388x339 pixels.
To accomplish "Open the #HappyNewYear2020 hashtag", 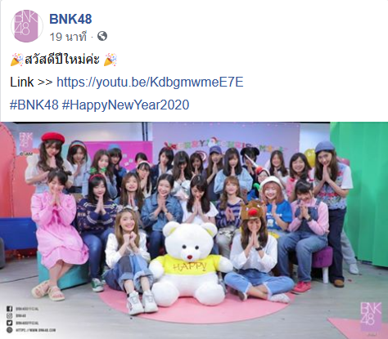I will [125, 105].
